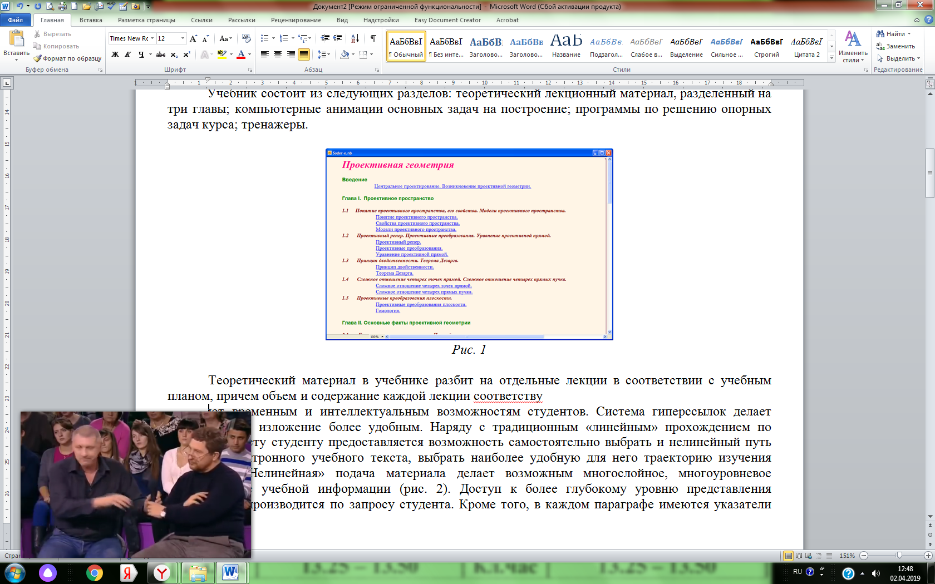Image resolution: width=935 pixels, height=584 pixels.
Task: Toggle Bold formatting in Font group
Action: pyautogui.click(x=115, y=55)
